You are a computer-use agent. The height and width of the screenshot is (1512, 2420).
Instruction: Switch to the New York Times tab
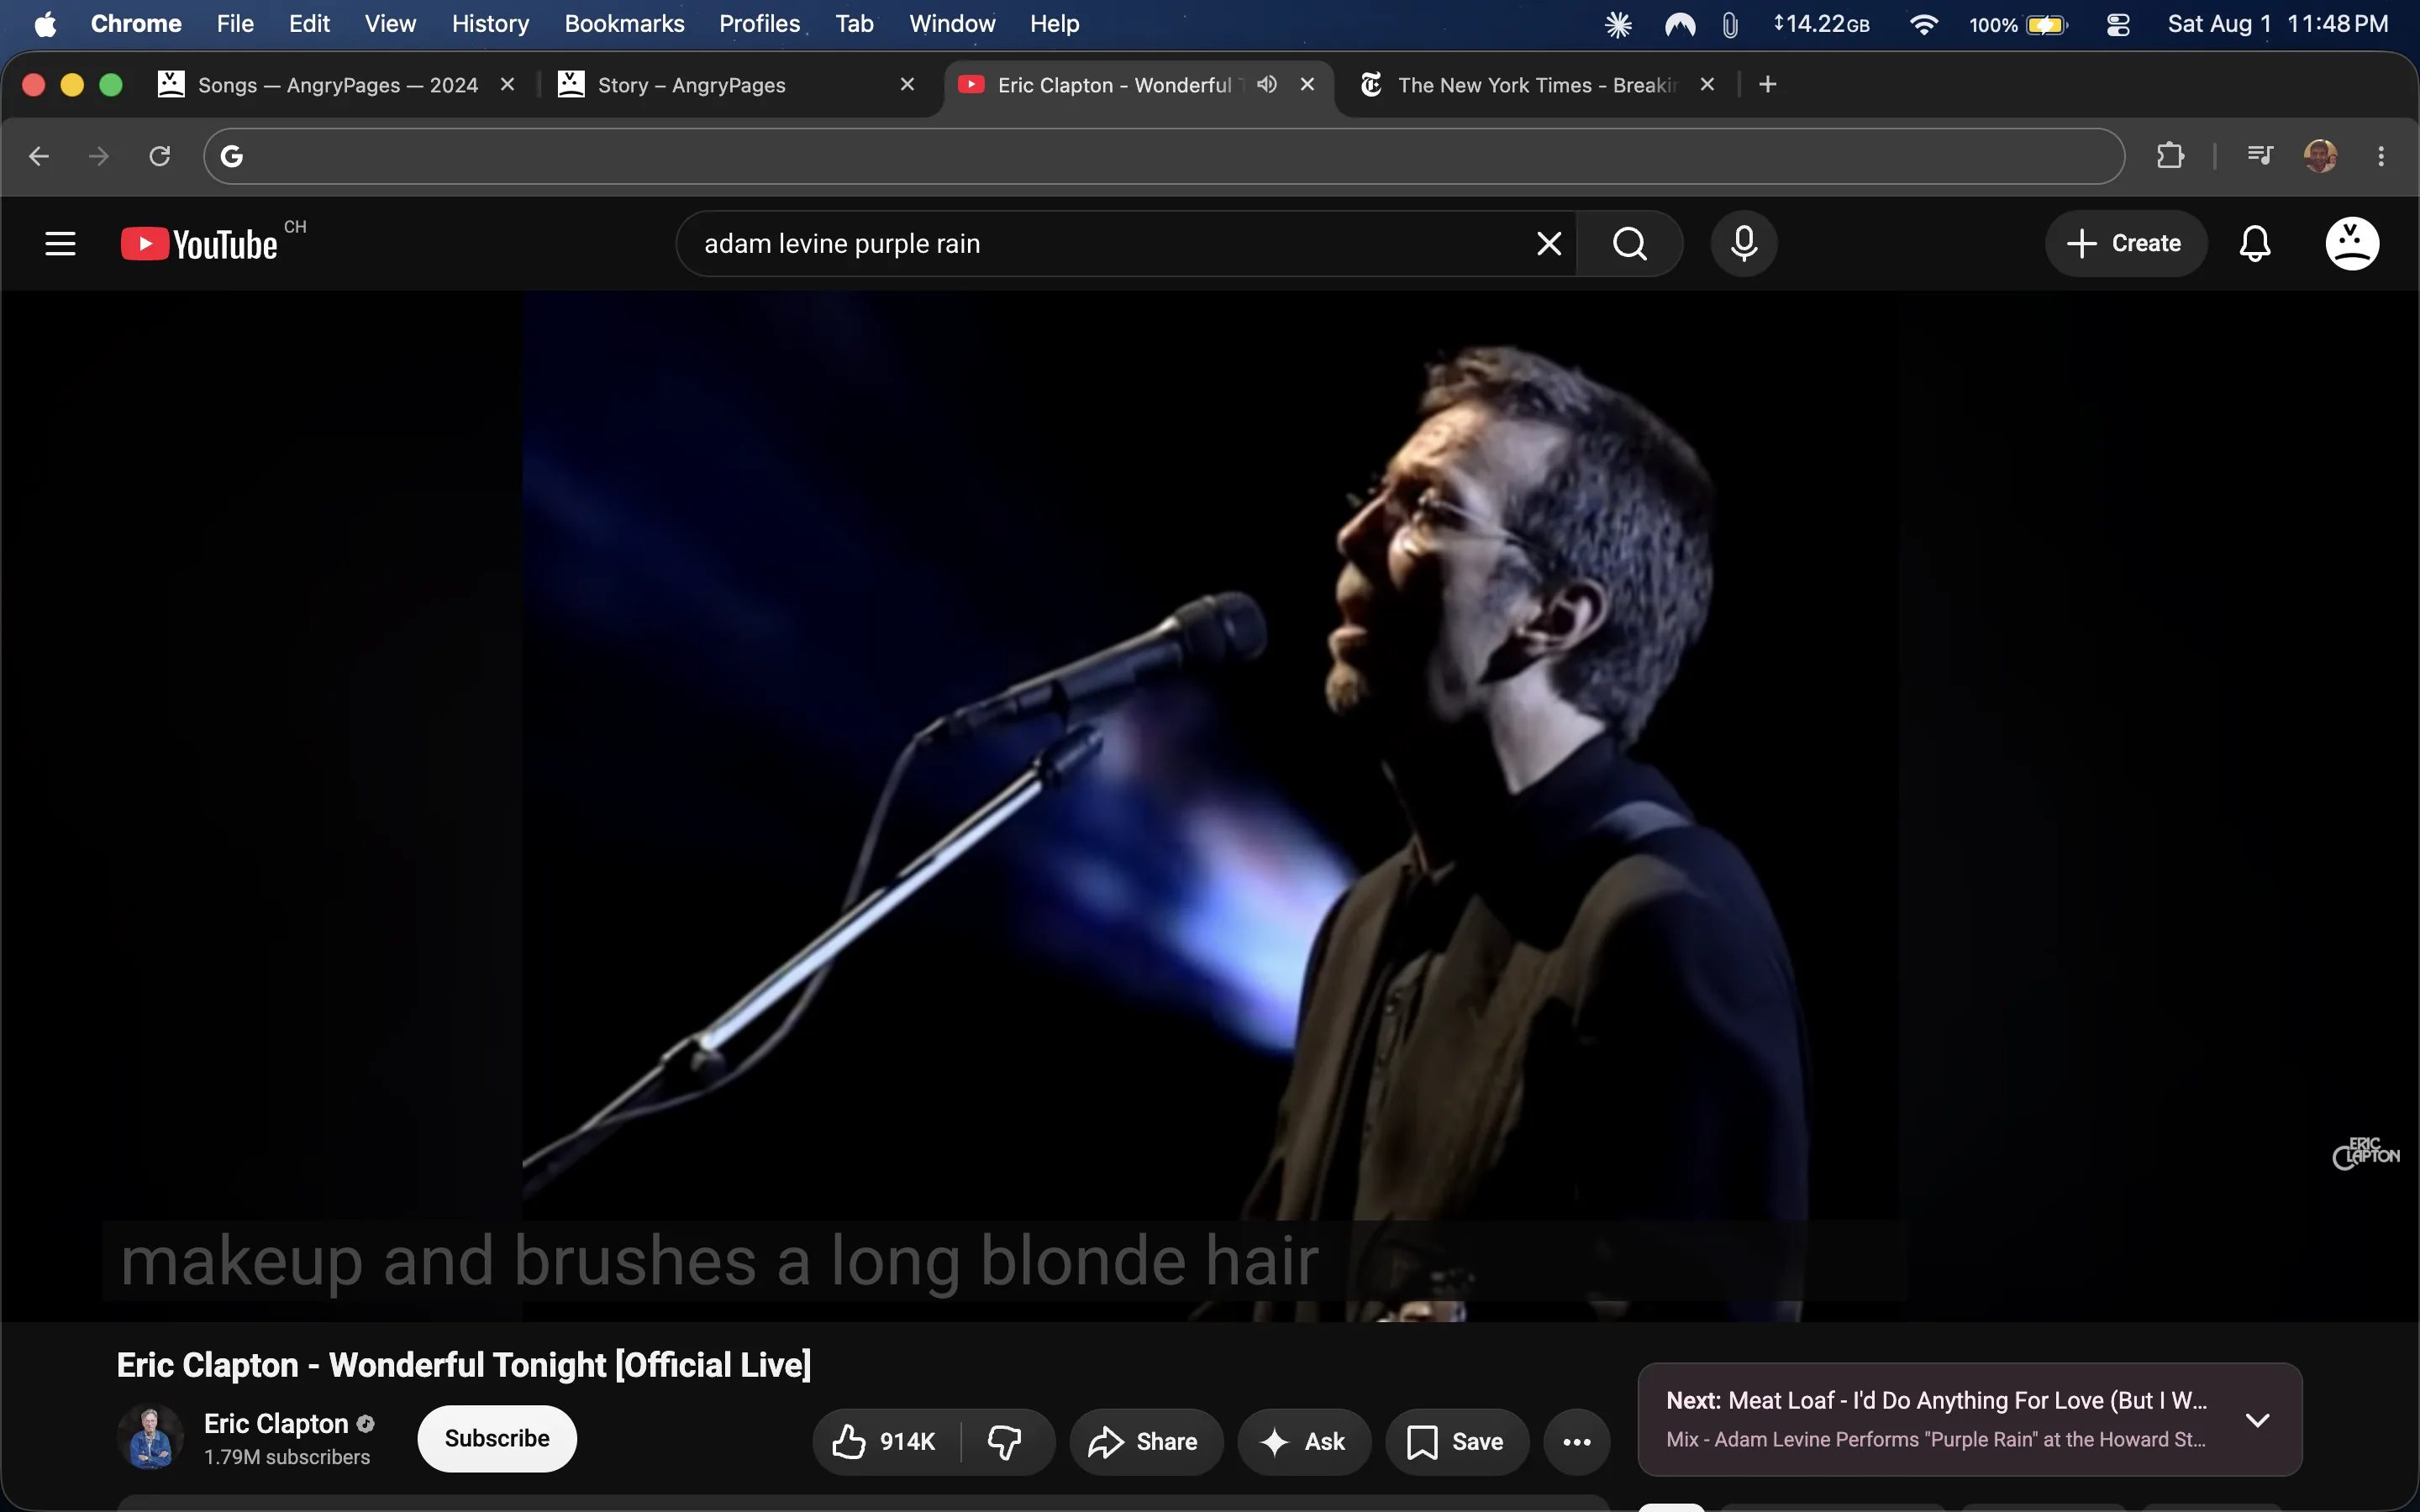click(x=1537, y=85)
